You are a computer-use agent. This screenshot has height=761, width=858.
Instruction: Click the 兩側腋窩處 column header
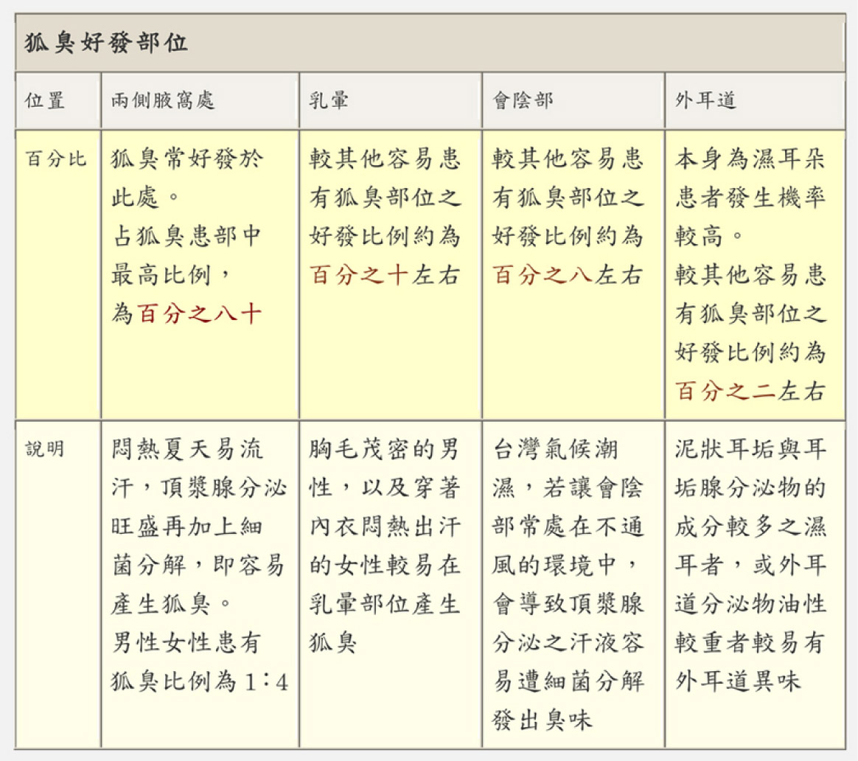tap(163, 101)
